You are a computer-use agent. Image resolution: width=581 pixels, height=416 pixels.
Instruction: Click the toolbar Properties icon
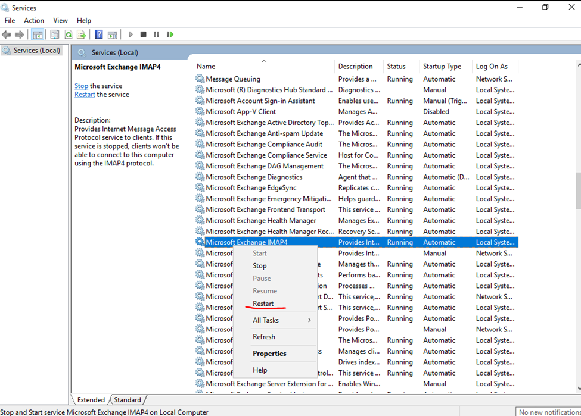click(55, 35)
